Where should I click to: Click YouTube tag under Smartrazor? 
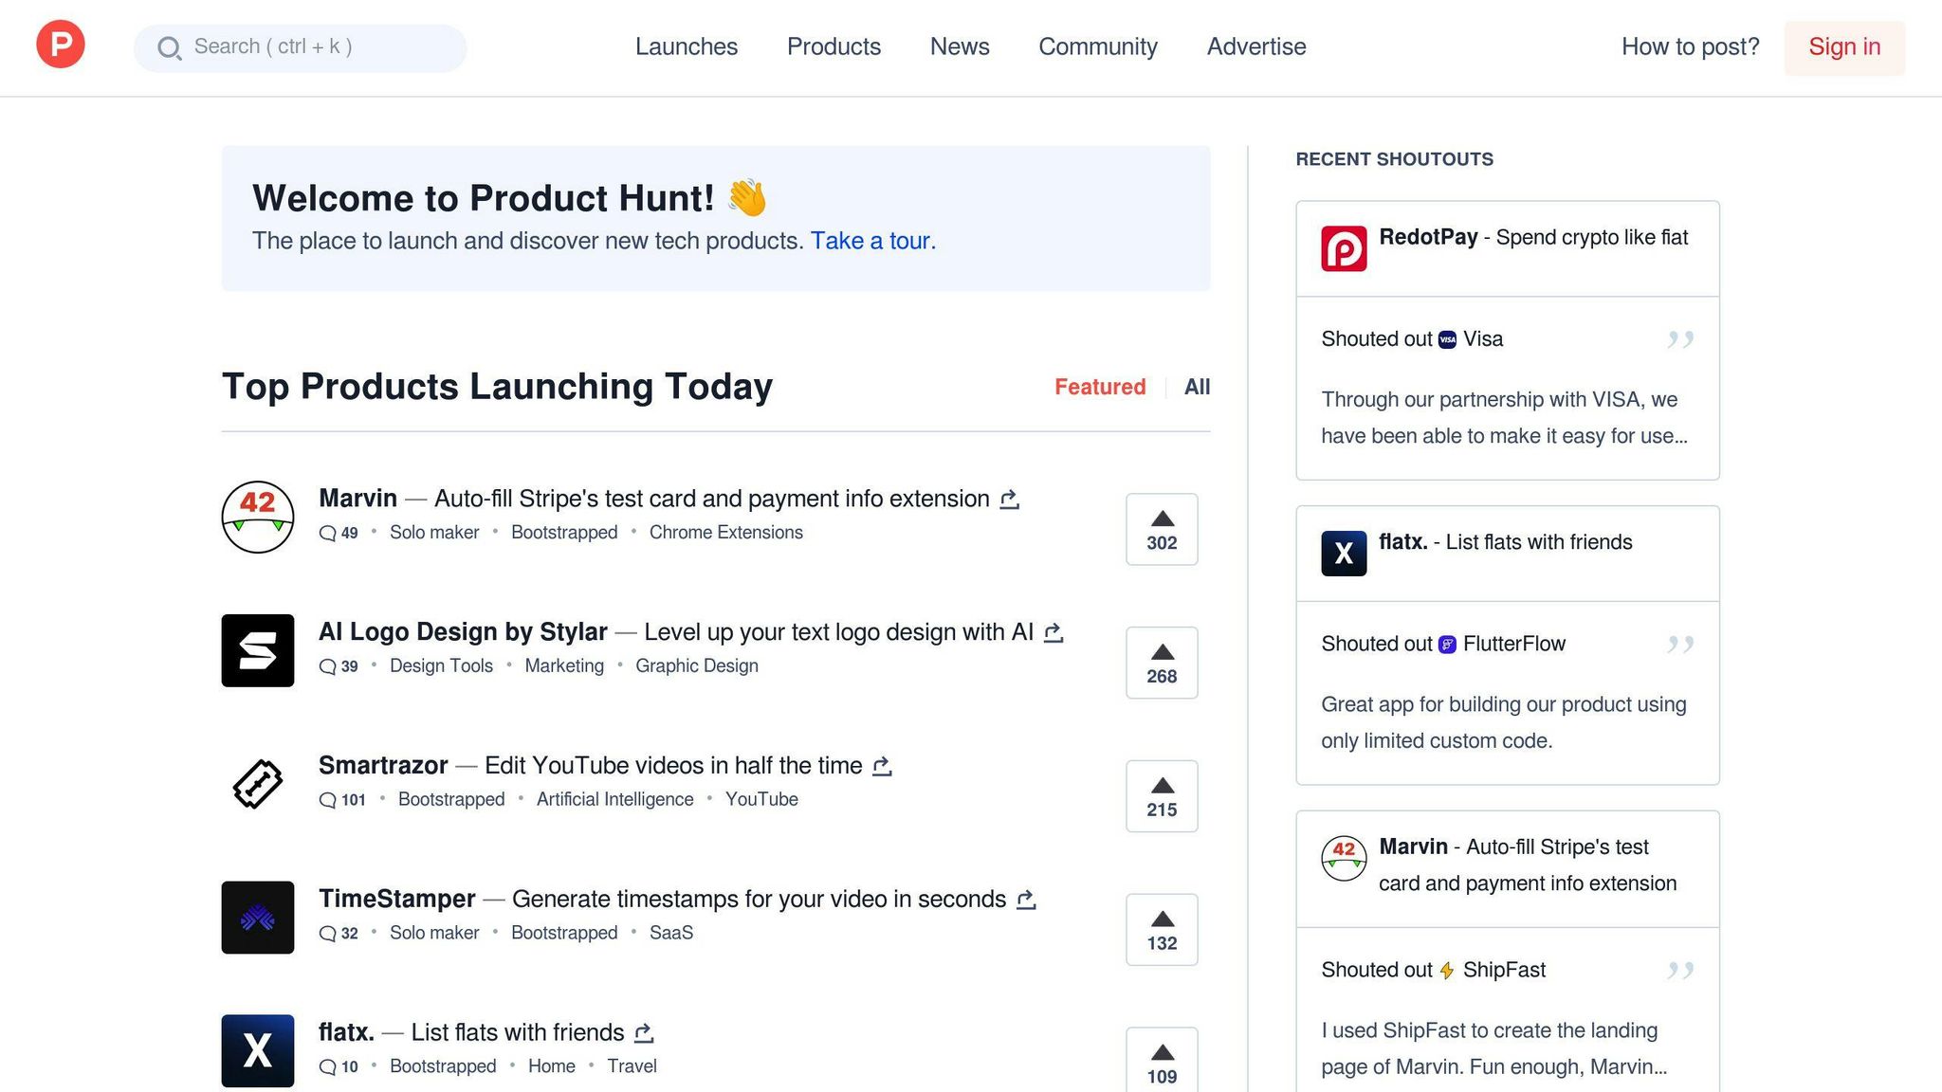pyautogui.click(x=761, y=800)
